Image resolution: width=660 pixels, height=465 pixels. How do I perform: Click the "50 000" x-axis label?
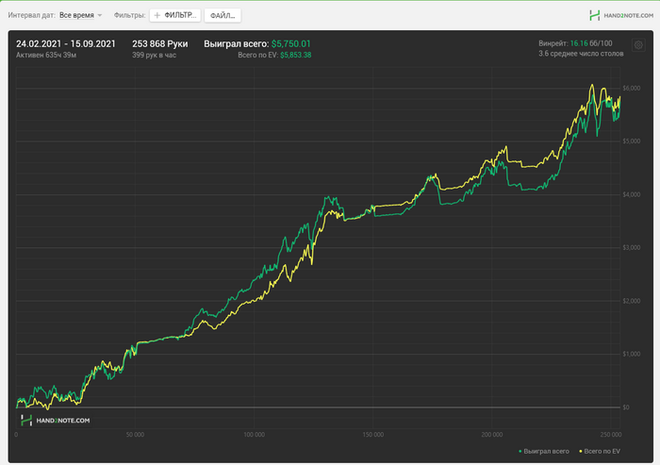coord(135,434)
